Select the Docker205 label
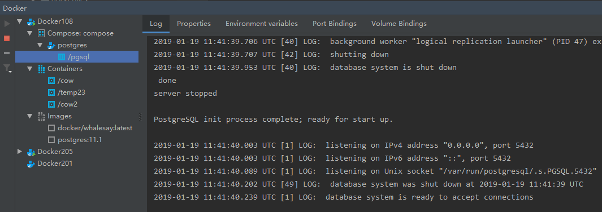Viewport: 602px width, 212px height. point(55,152)
